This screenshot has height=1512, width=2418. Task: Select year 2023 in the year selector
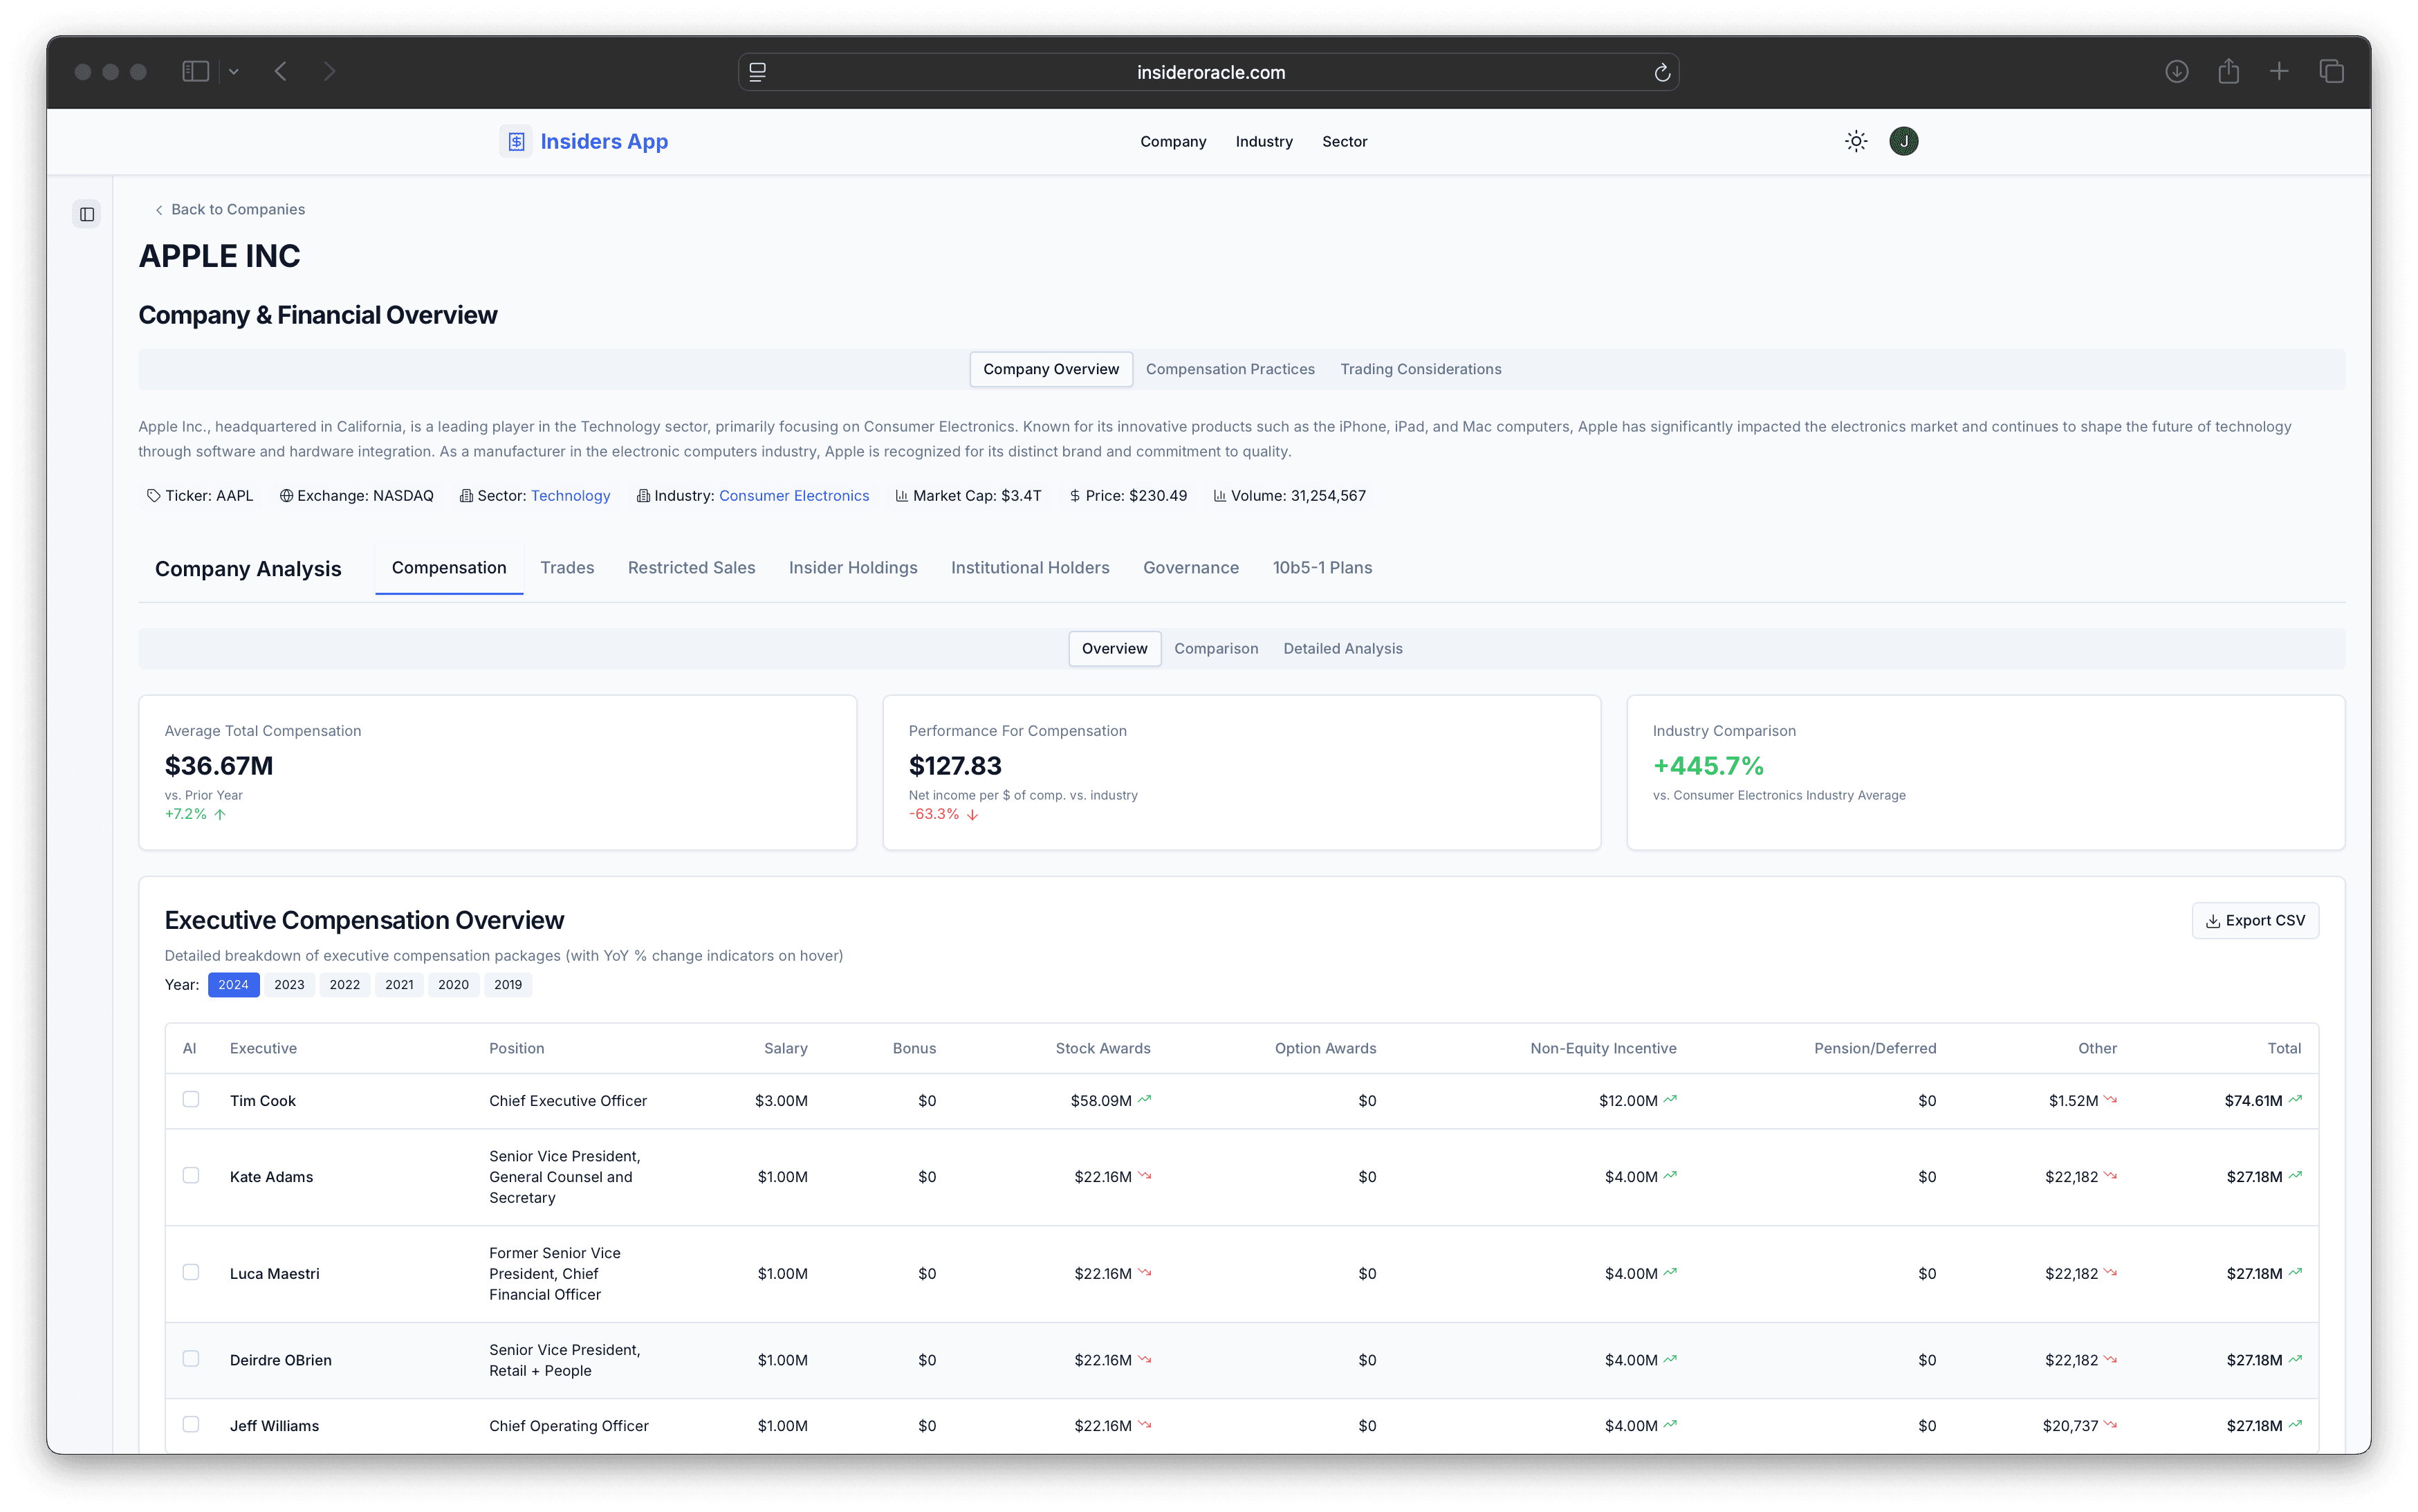[289, 984]
